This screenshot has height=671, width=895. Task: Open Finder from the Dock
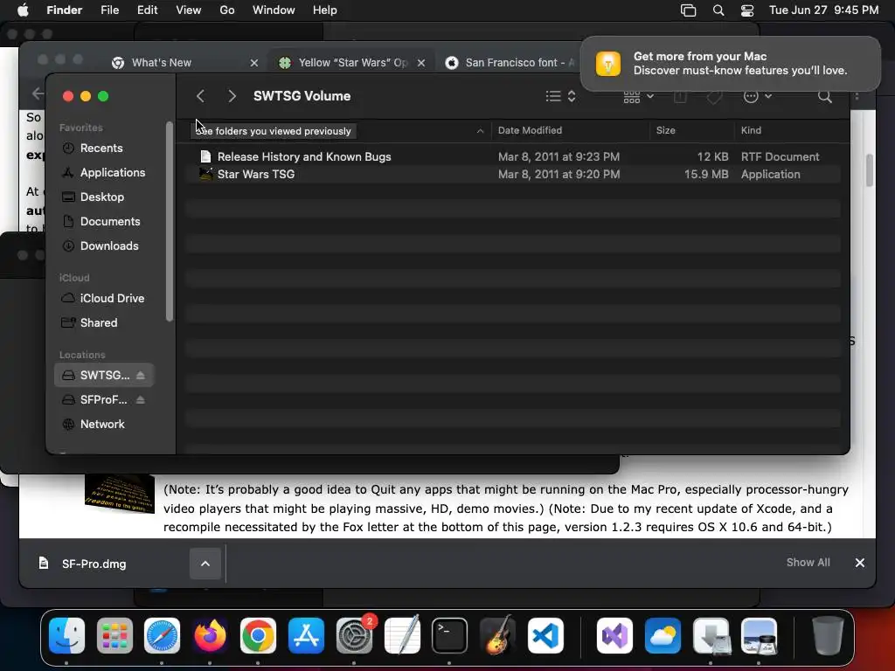point(66,636)
